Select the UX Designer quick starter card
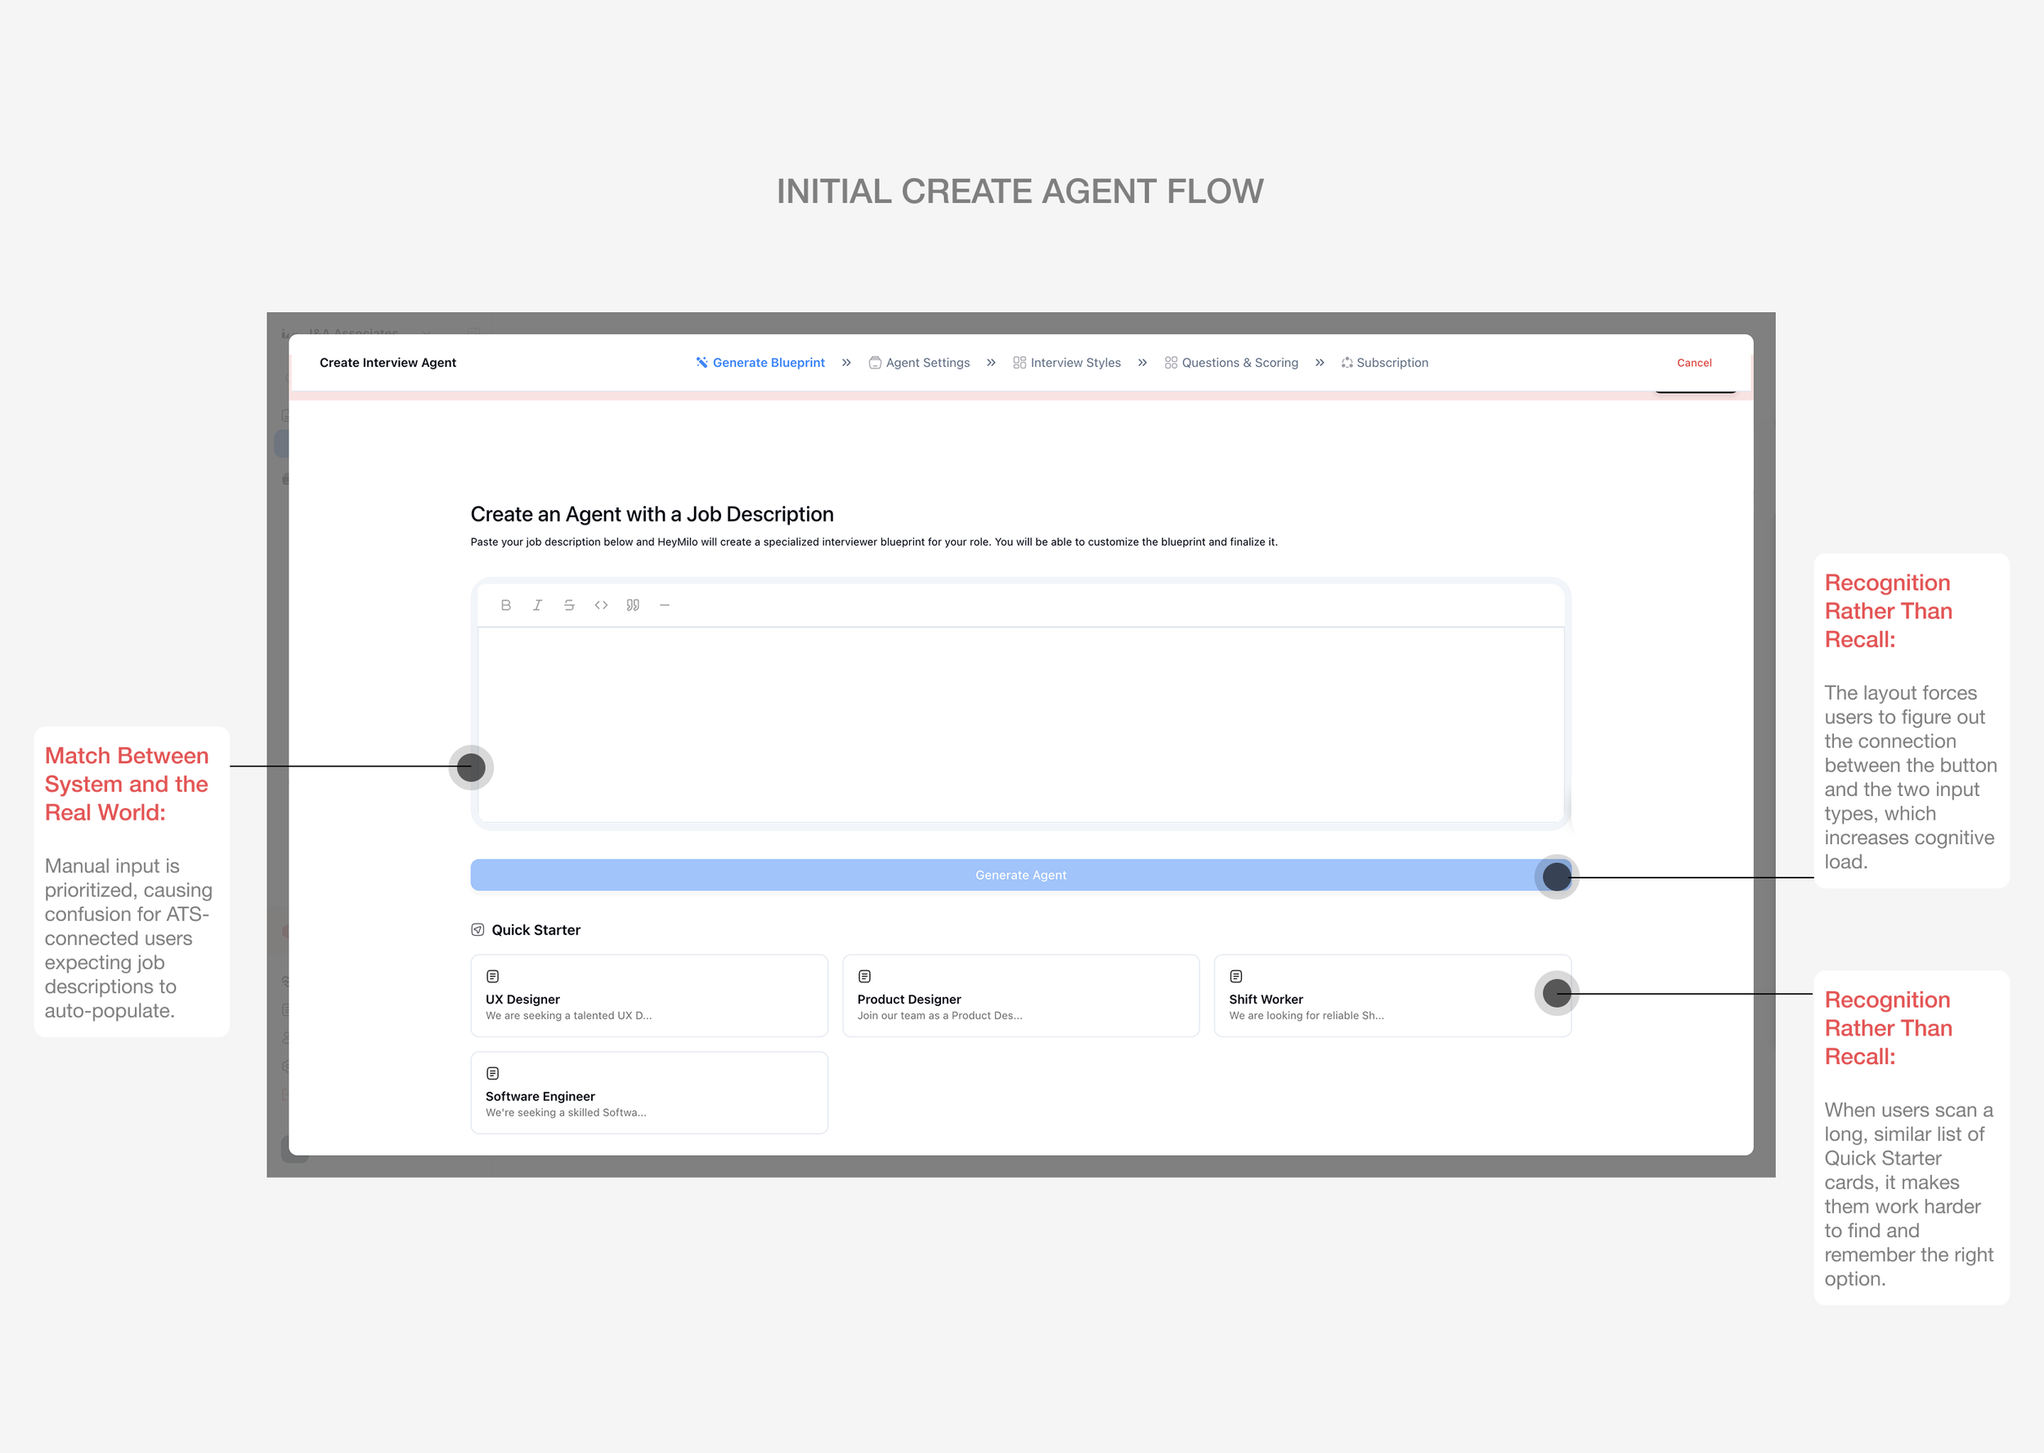Viewport: 2044px width, 1453px height. pyautogui.click(x=649, y=996)
